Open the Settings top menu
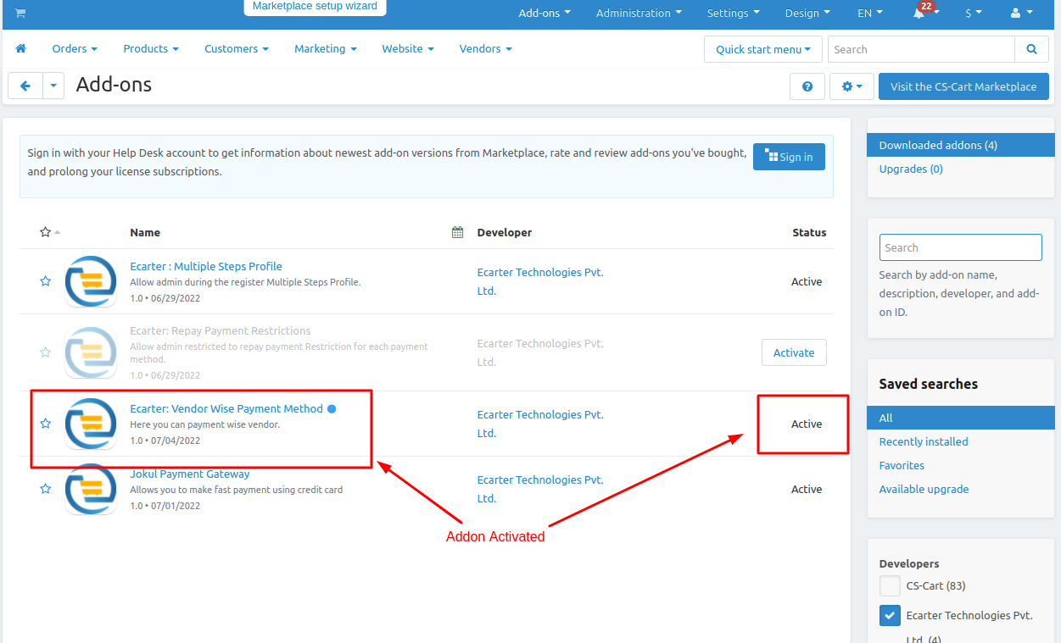Screen dimensions: 1061x643 (733, 14)
